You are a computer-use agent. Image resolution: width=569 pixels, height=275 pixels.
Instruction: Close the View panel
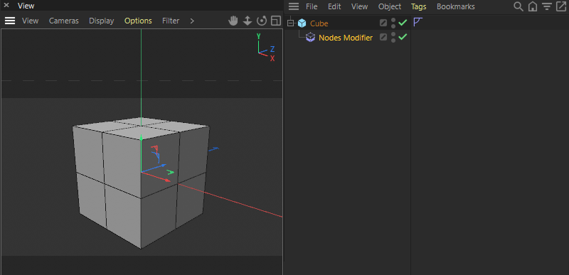click(x=6, y=6)
